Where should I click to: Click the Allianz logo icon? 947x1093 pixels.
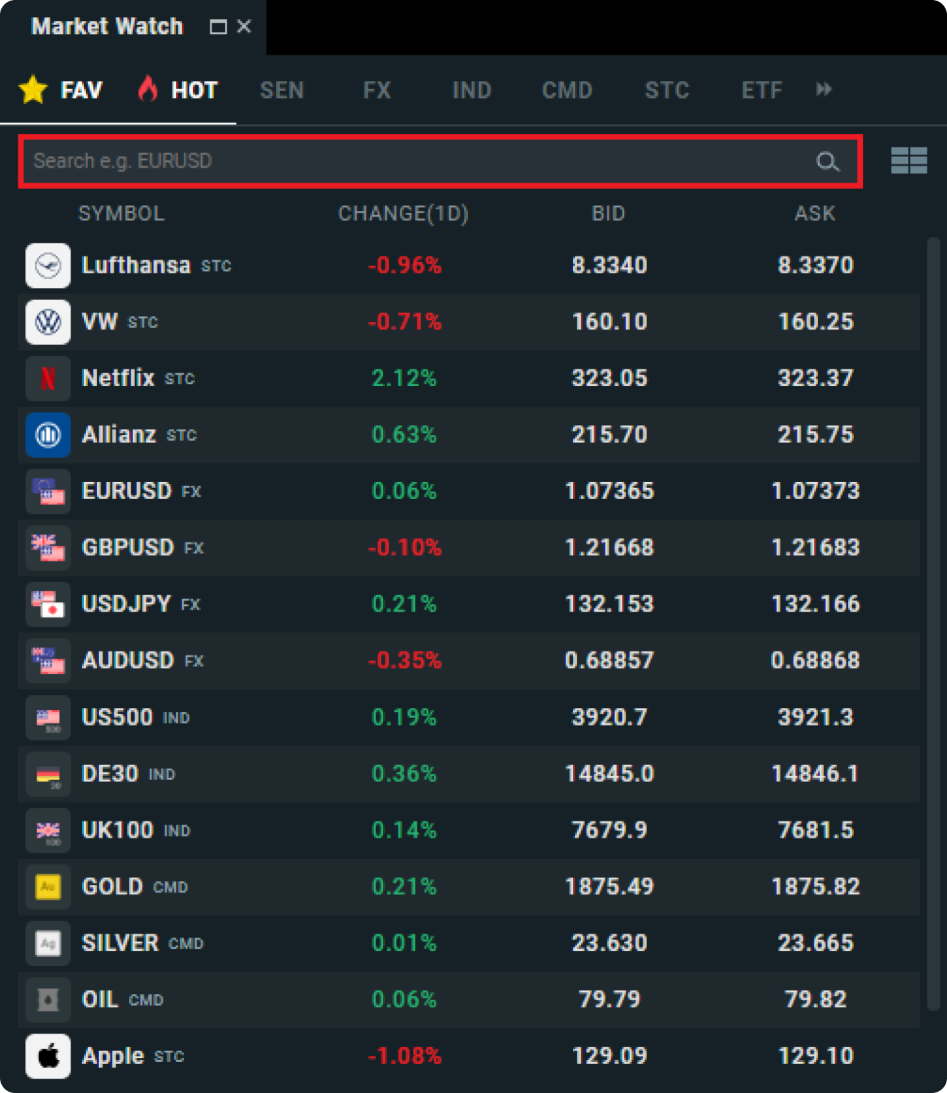pyautogui.click(x=48, y=435)
